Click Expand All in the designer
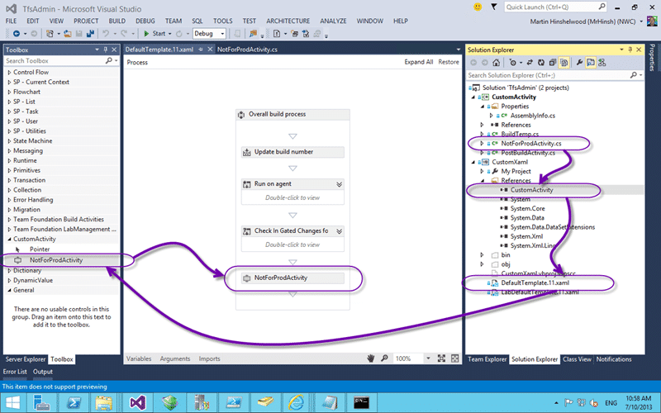The height and width of the screenshot is (413, 661). pos(419,62)
